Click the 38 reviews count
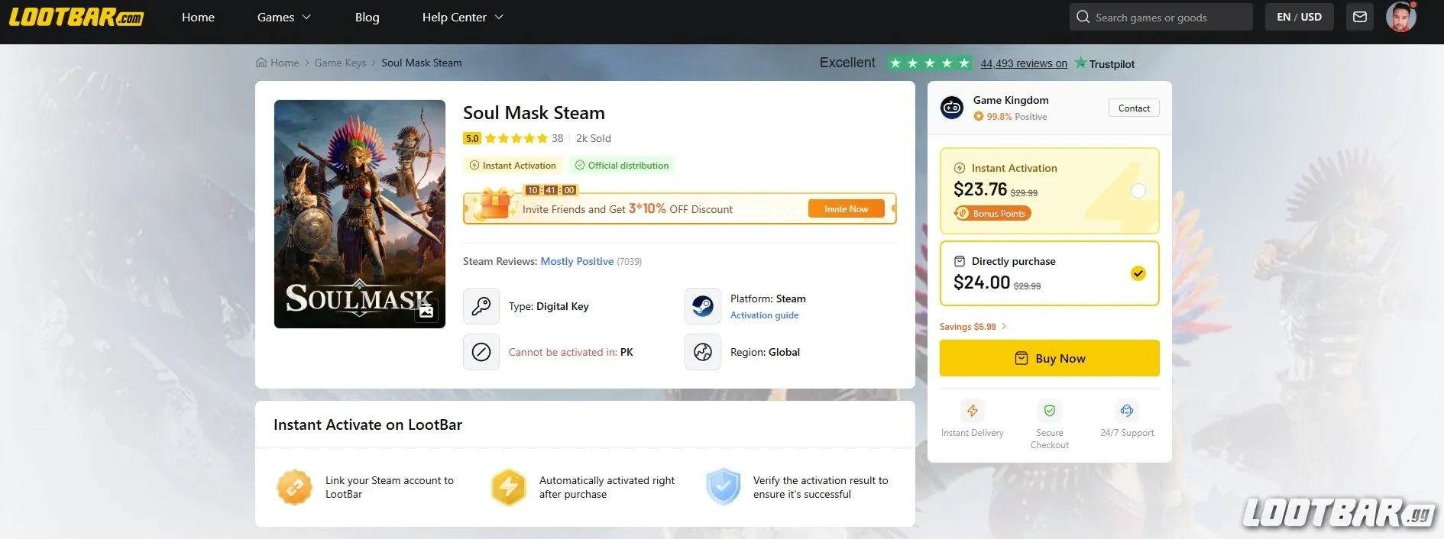Viewport: 1444px width, 539px height. [x=558, y=138]
